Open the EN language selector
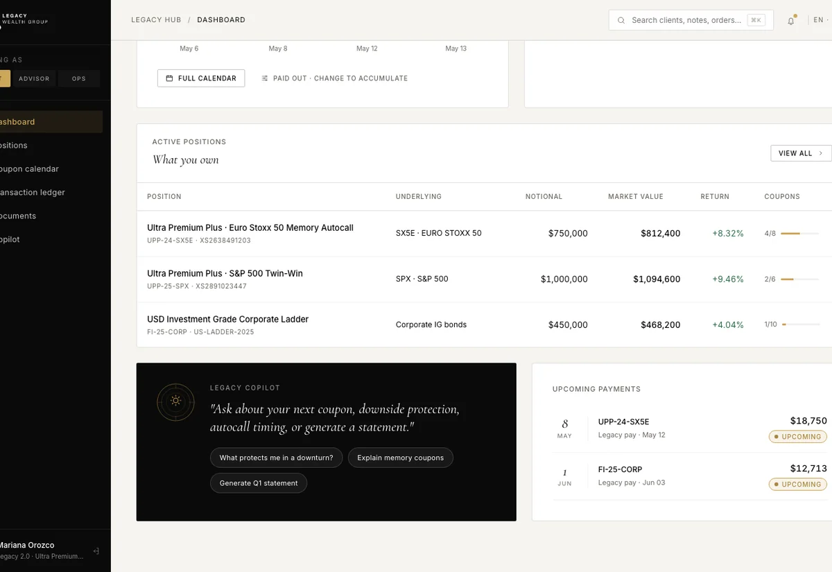 click(821, 20)
